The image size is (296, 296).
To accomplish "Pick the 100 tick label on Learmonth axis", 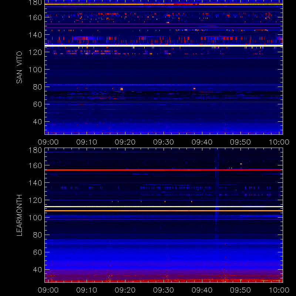I will coord(35,218).
